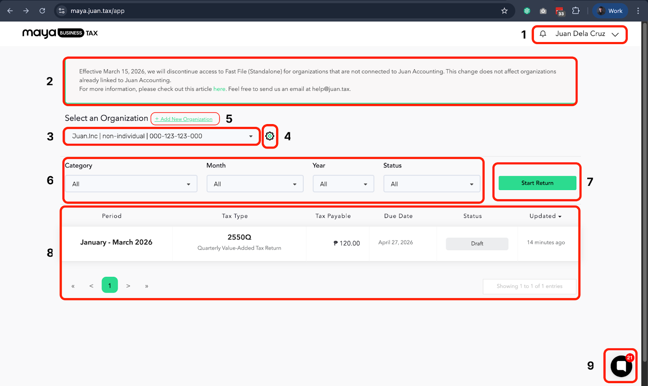Open the January - March 2026 return row
This screenshot has width=648, height=386.
[320, 244]
